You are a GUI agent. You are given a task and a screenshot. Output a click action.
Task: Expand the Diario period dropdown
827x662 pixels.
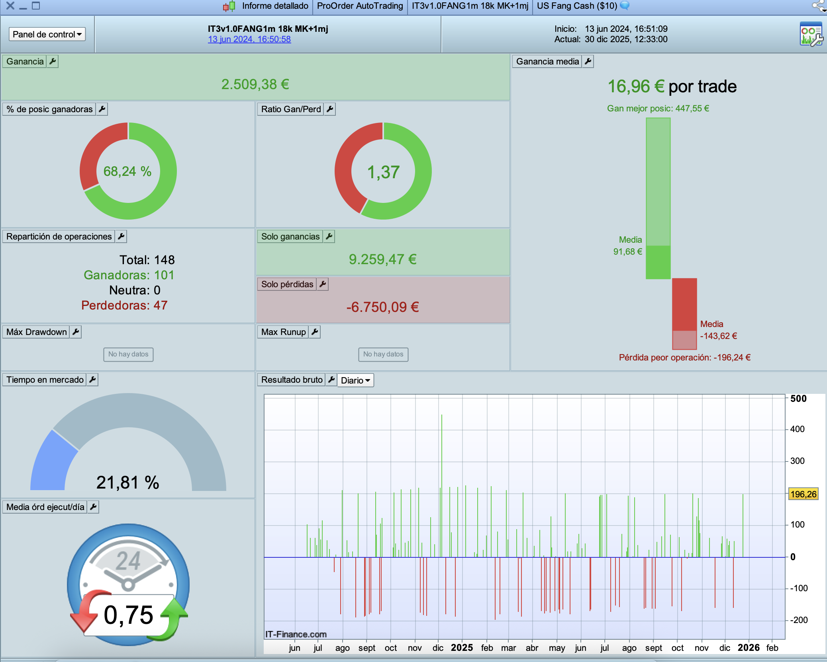tap(355, 380)
